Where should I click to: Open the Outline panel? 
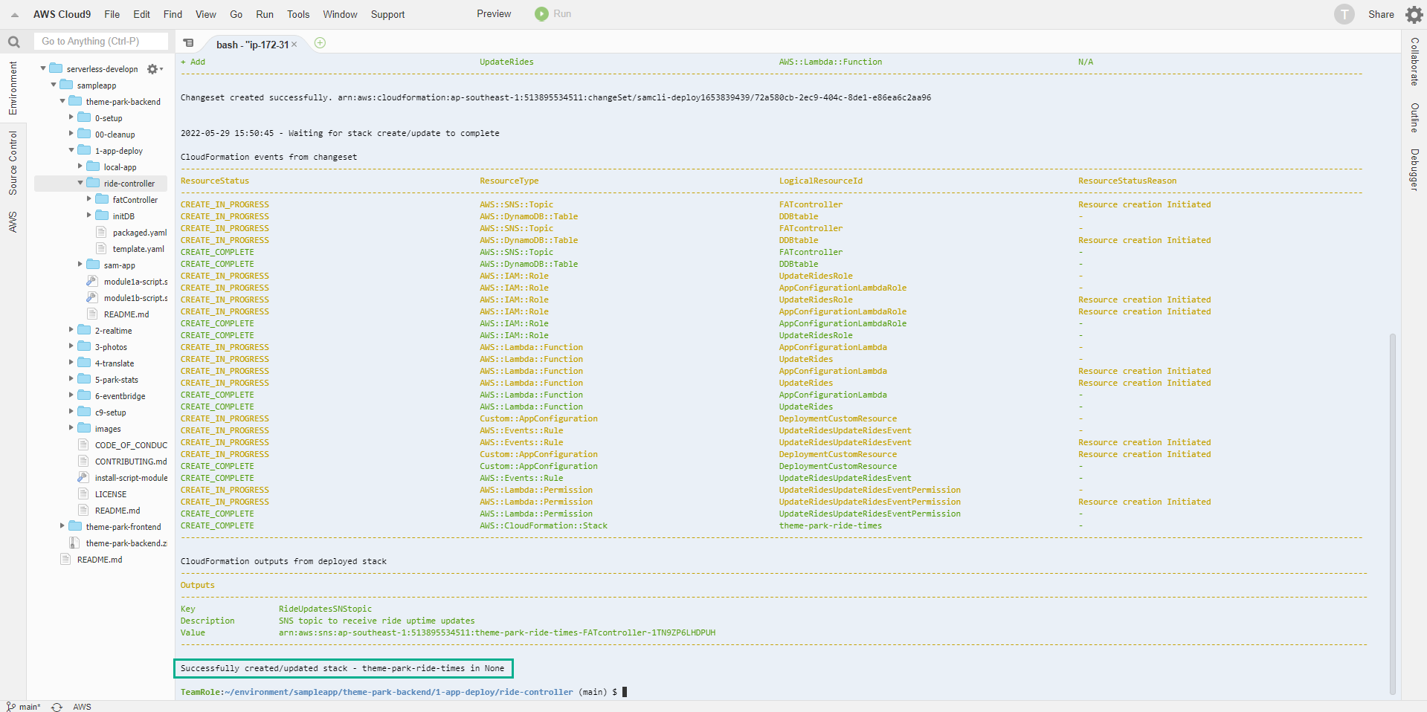click(x=1414, y=117)
